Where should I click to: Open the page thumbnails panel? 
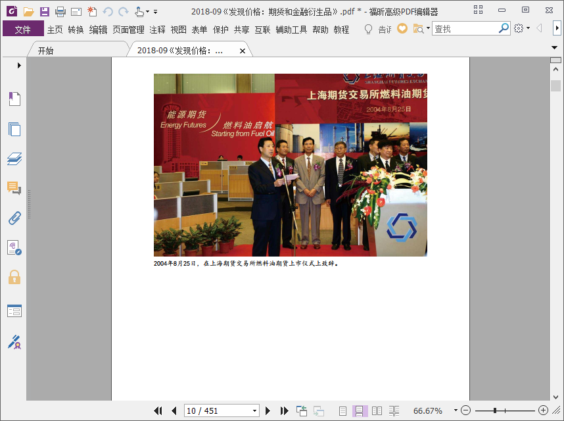click(14, 129)
